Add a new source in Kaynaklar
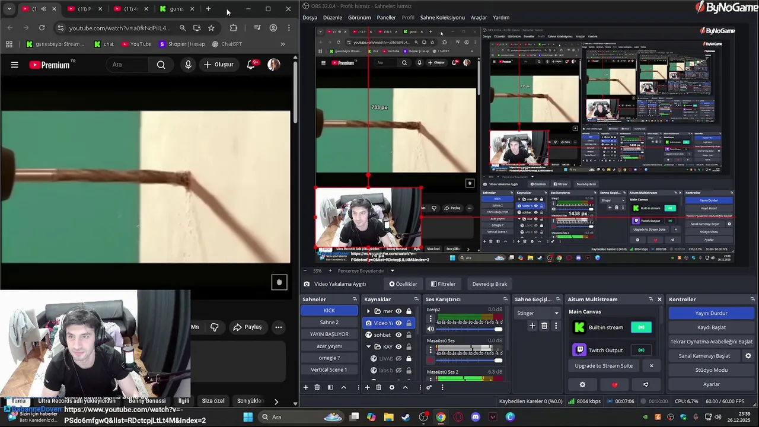 [368, 387]
